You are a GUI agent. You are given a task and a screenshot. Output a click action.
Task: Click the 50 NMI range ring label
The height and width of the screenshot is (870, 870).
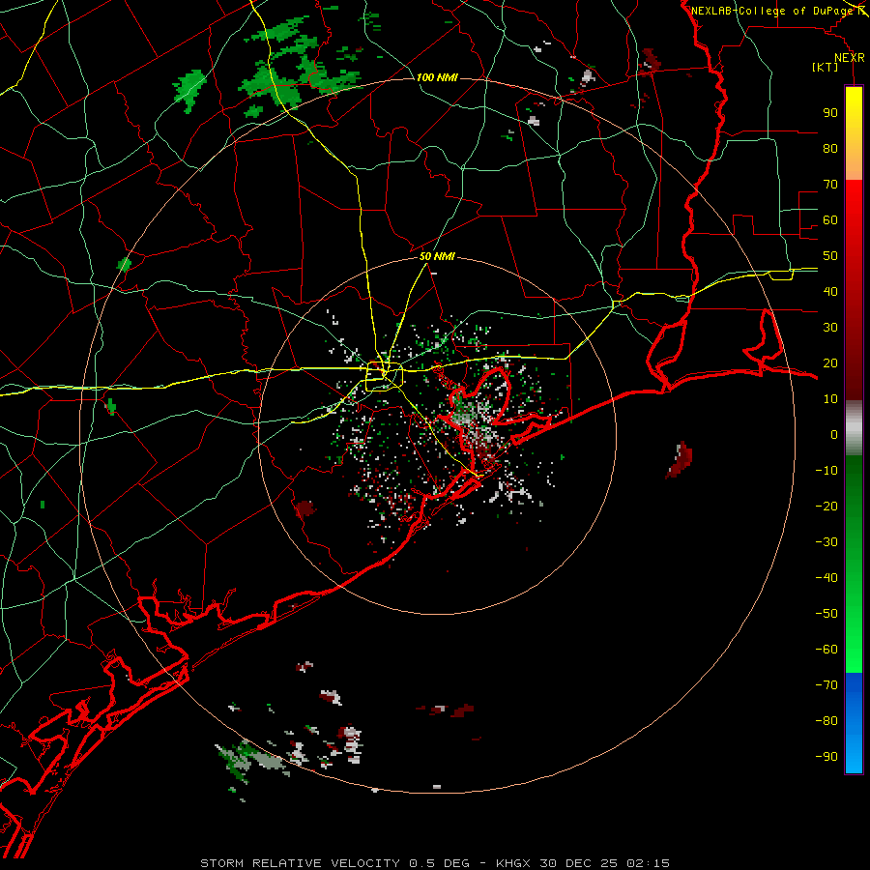(437, 256)
